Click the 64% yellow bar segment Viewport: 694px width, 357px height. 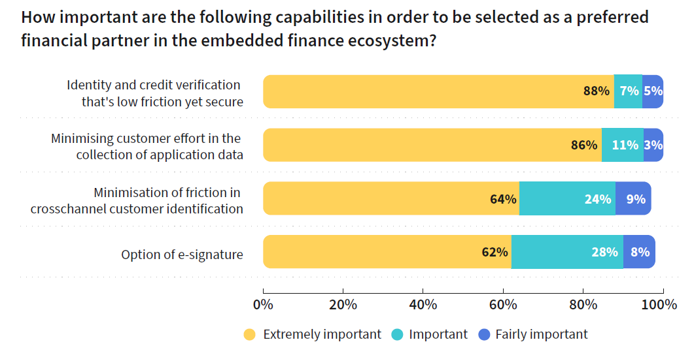pyautogui.click(x=390, y=198)
